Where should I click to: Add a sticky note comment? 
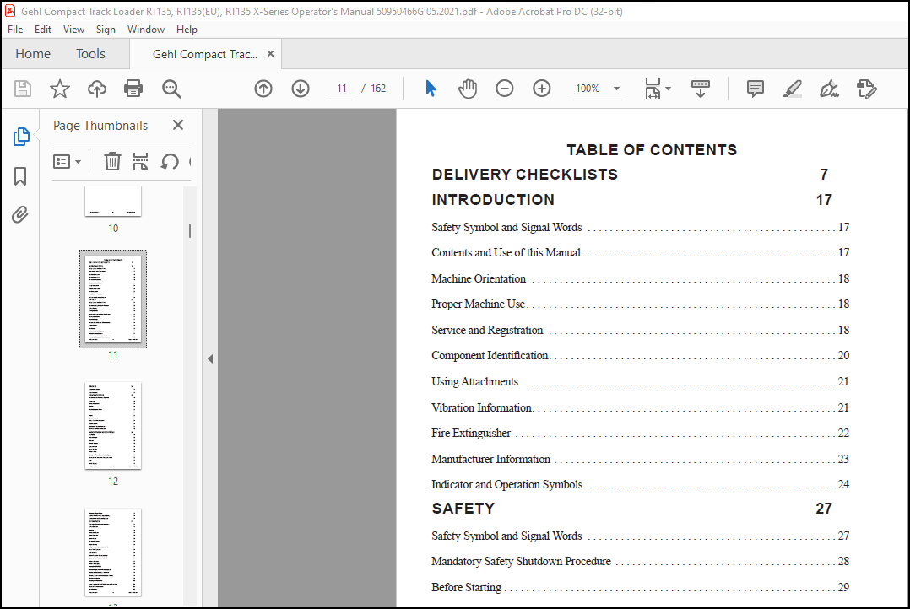755,89
